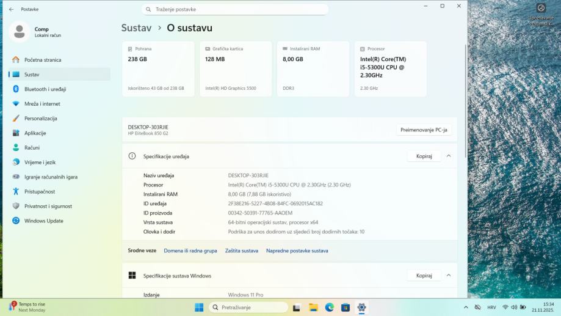561x316 pixels.
Task: Click the Igranje računalnih igara controller icon
Action: coord(16,177)
